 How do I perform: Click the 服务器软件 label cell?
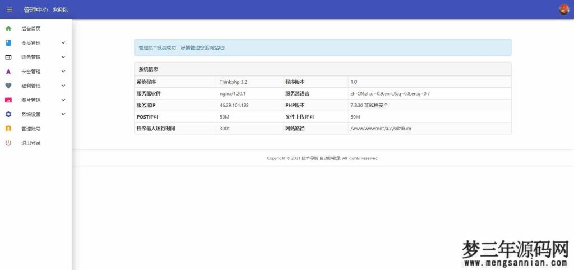[175, 94]
